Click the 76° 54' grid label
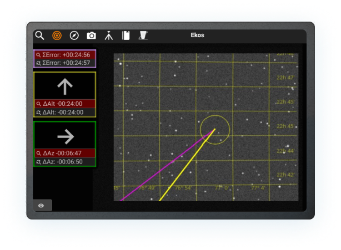Image resolution: width=341 pixels, height=250 pixels. (x=183, y=188)
